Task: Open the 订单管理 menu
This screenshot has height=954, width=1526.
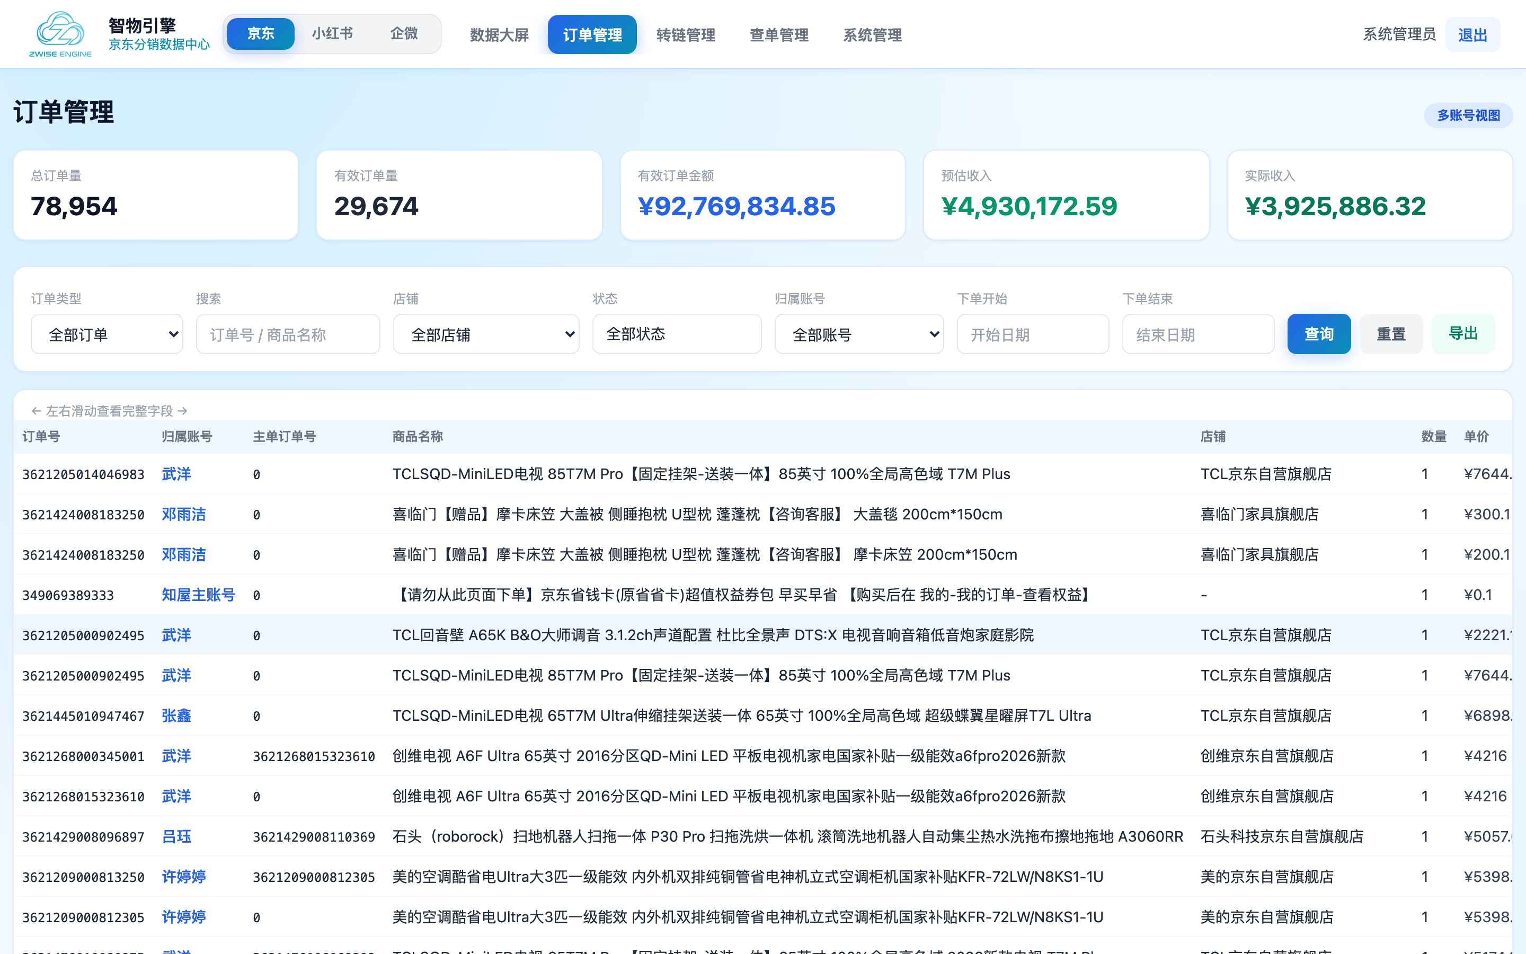Action: coord(592,34)
